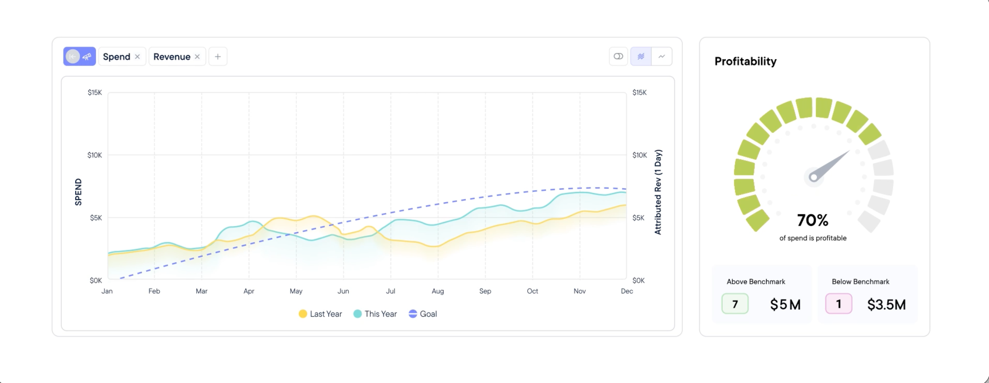Viewport: 989px width, 383px height.
Task: Switch to single line chart view
Action: click(662, 57)
